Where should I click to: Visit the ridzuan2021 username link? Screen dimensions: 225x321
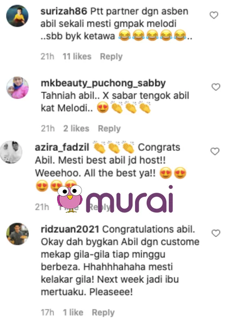(x=70, y=229)
